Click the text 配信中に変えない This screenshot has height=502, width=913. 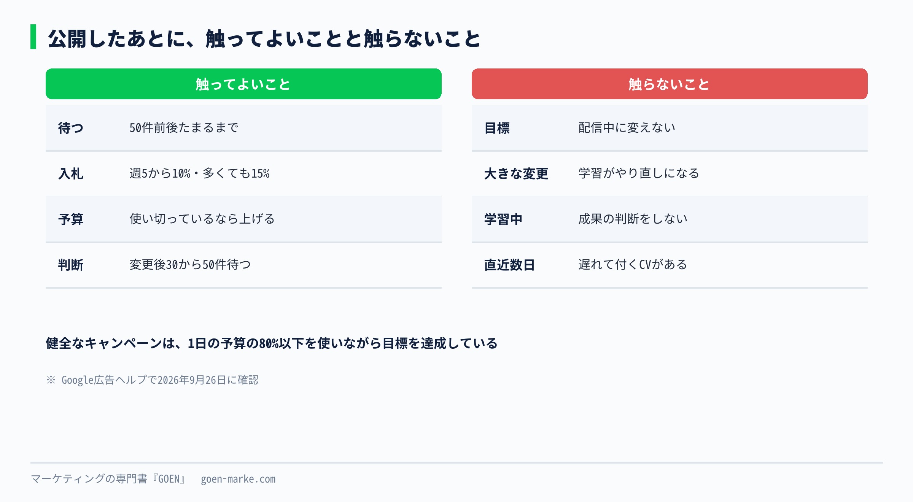coord(627,128)
